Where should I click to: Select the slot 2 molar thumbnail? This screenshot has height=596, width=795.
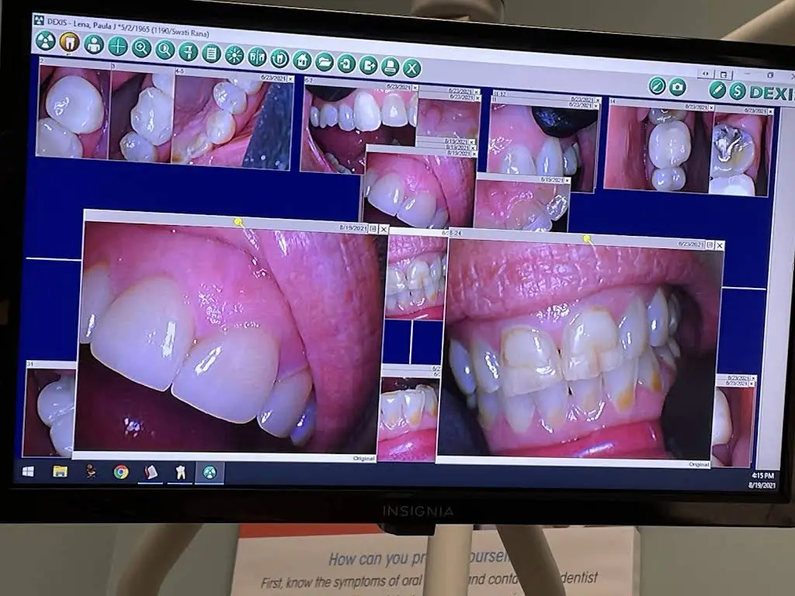tap(73, 112)
